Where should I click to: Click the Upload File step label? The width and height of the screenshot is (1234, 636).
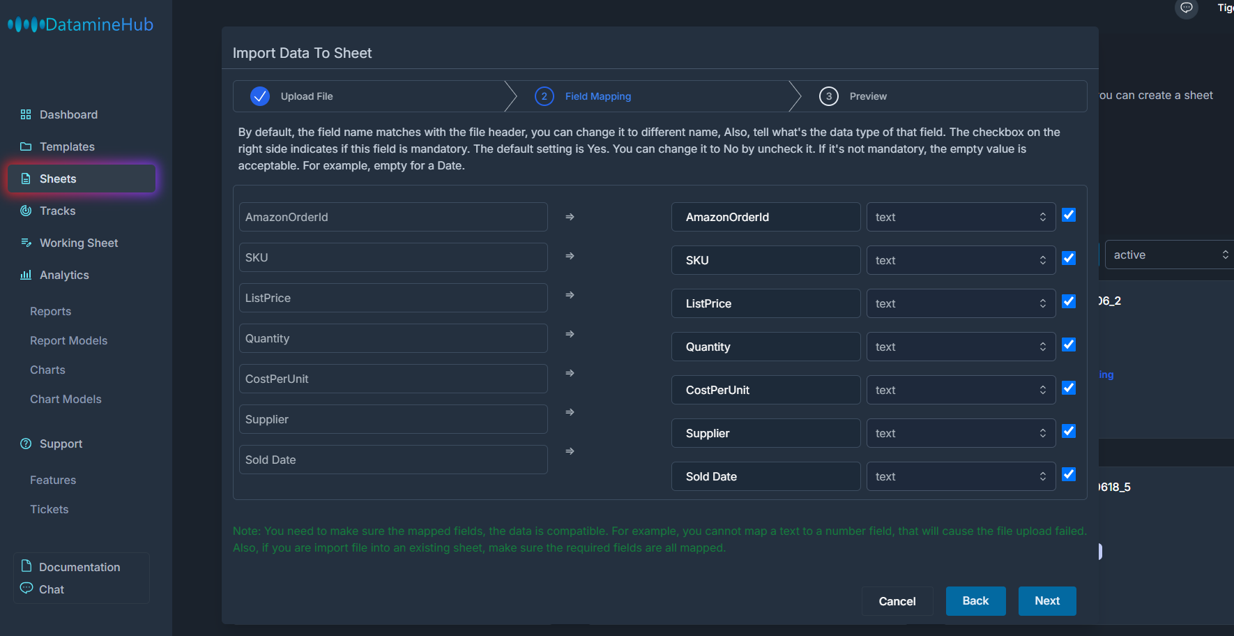point(307,96)
